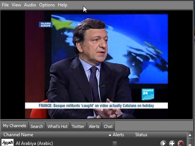The height and width of the screenshot is (146, 195).
Task: Select the My Channels tab
Action: coord(15,126)
